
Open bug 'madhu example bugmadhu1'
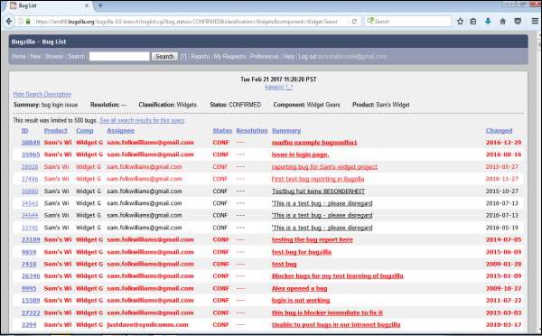[x=314, y=143]
